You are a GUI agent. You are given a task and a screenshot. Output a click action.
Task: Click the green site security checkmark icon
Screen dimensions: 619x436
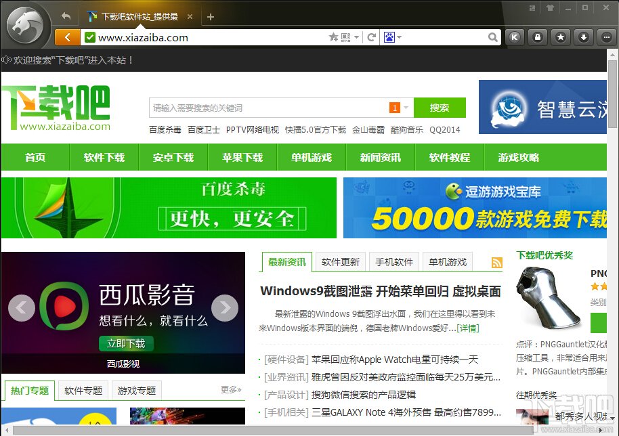90,37
